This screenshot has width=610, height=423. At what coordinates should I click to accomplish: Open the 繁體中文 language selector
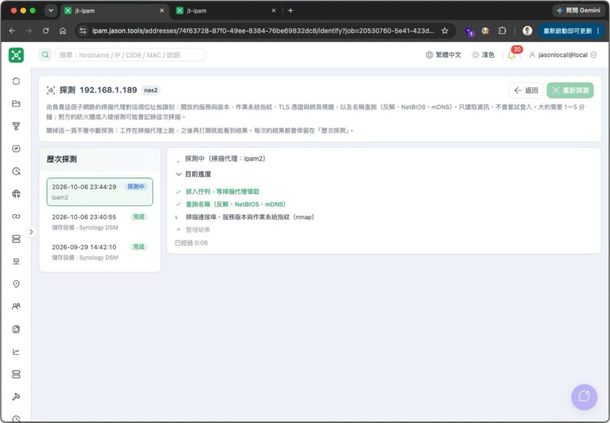click(x=443, y=55)
